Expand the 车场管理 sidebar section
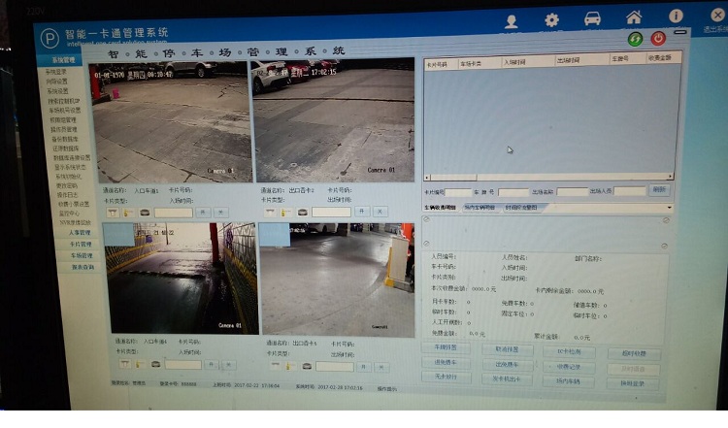728x428 pixels. tap(82, 256)
